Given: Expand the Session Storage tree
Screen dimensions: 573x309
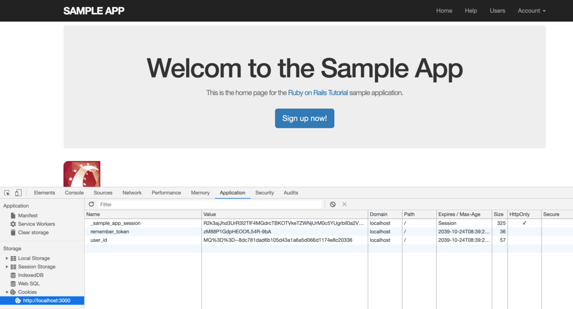Looking at the screenshot, I should 7,267.
